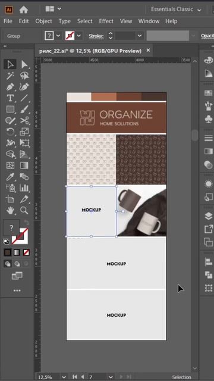The width and height of the screenshot is (214, 381).
Task: Open zoom level 12,5% dropdown
Action: [64, 377]
